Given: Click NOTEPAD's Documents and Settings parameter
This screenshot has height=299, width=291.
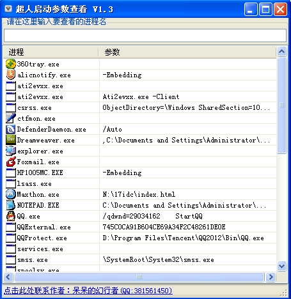Looking at the screenshot, I should [184, 205].
